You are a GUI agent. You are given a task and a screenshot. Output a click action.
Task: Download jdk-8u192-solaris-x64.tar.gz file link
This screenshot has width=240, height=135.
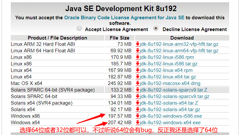(x=170, y=110)
